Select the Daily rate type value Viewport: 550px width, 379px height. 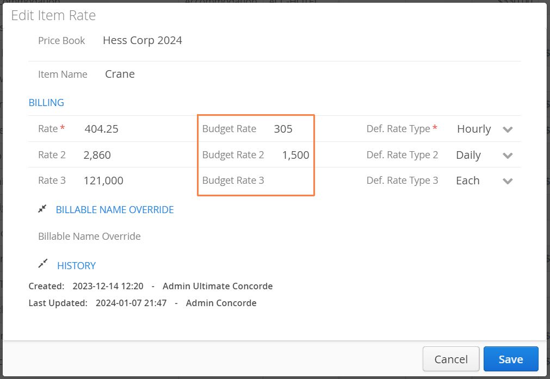click(x=468, y=155)
